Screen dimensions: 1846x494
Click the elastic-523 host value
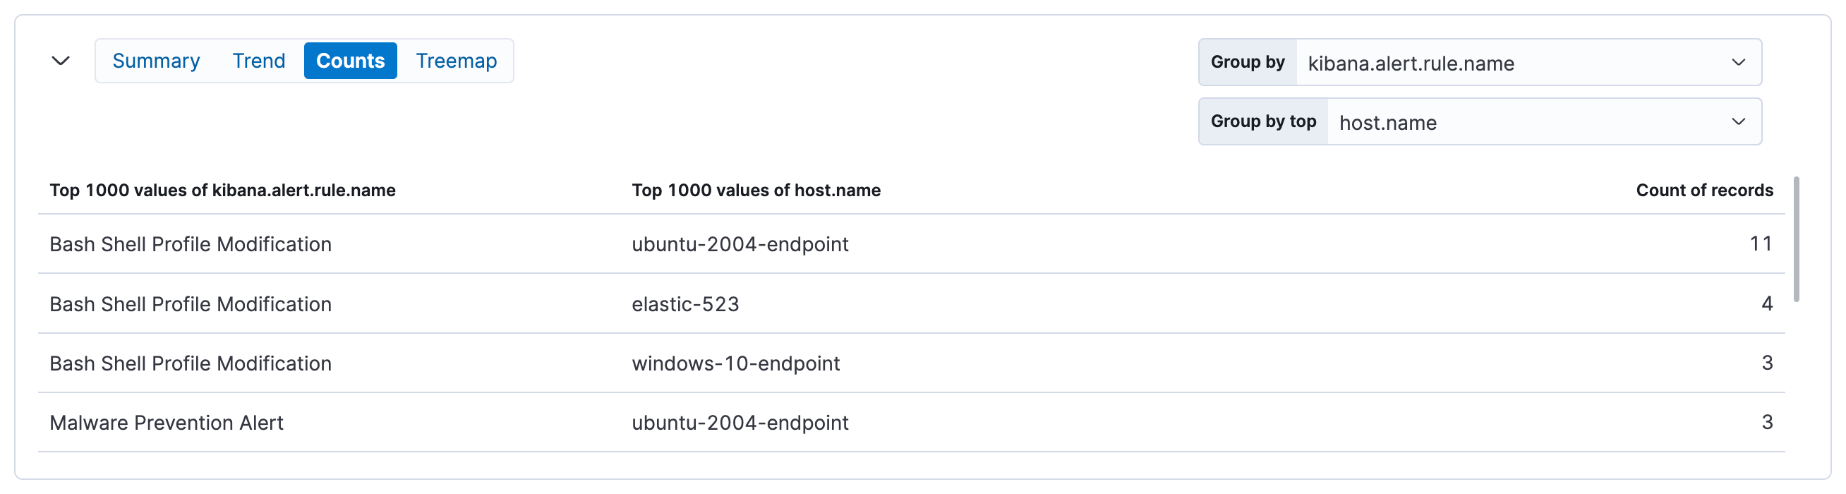point(685,304)
